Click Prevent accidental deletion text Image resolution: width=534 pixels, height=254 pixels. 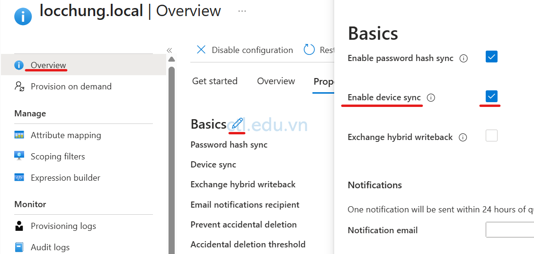pyautogui.click(x=243, y=225)
